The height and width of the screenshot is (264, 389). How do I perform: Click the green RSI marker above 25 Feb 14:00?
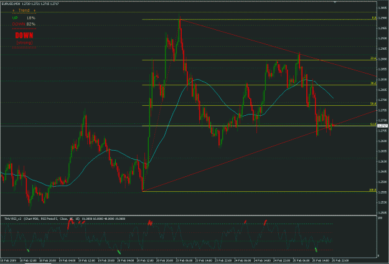[x=316, y=250]
